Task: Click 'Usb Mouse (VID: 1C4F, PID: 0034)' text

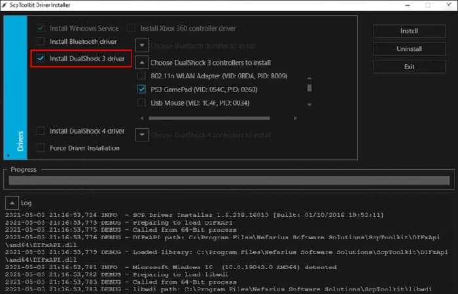Action: (x=200, y=103)
